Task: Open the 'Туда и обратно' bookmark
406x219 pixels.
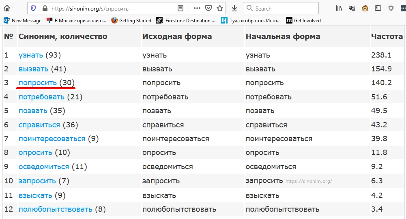Action: [251, 20]
